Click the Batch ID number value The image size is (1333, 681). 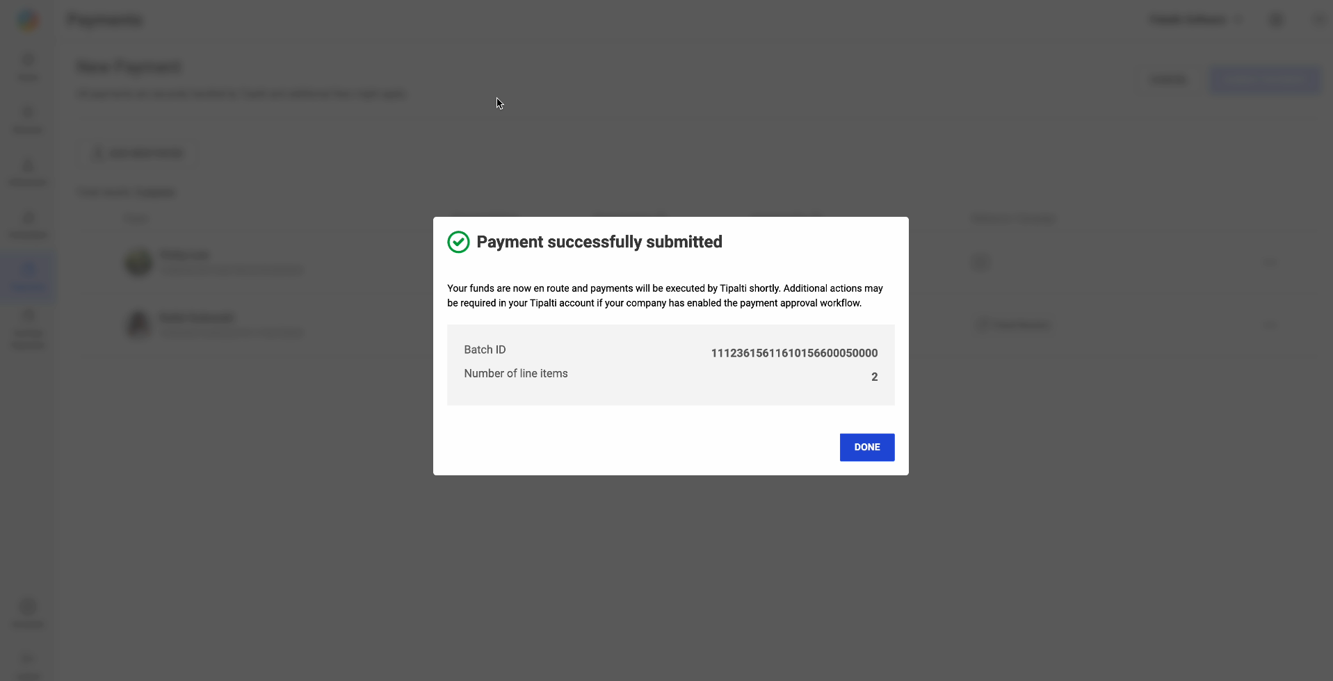(793, 353)
